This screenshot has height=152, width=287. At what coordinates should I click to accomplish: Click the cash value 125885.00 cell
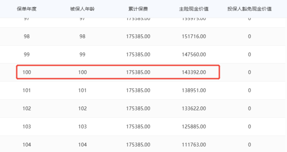pos(194,127)
